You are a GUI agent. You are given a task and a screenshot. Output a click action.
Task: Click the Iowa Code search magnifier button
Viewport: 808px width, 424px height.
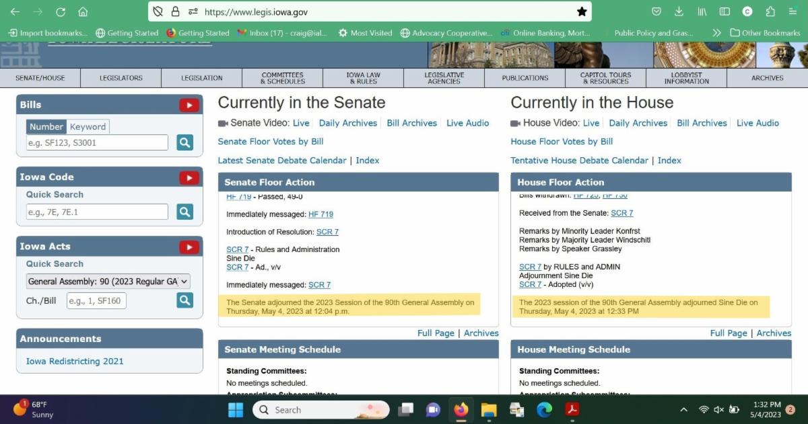point(184,212)
